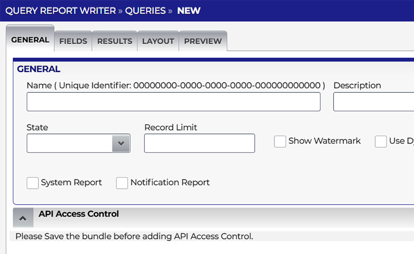Switch to the LAYOUT tab
Screen dimensions: 414x254
(158, 41)
